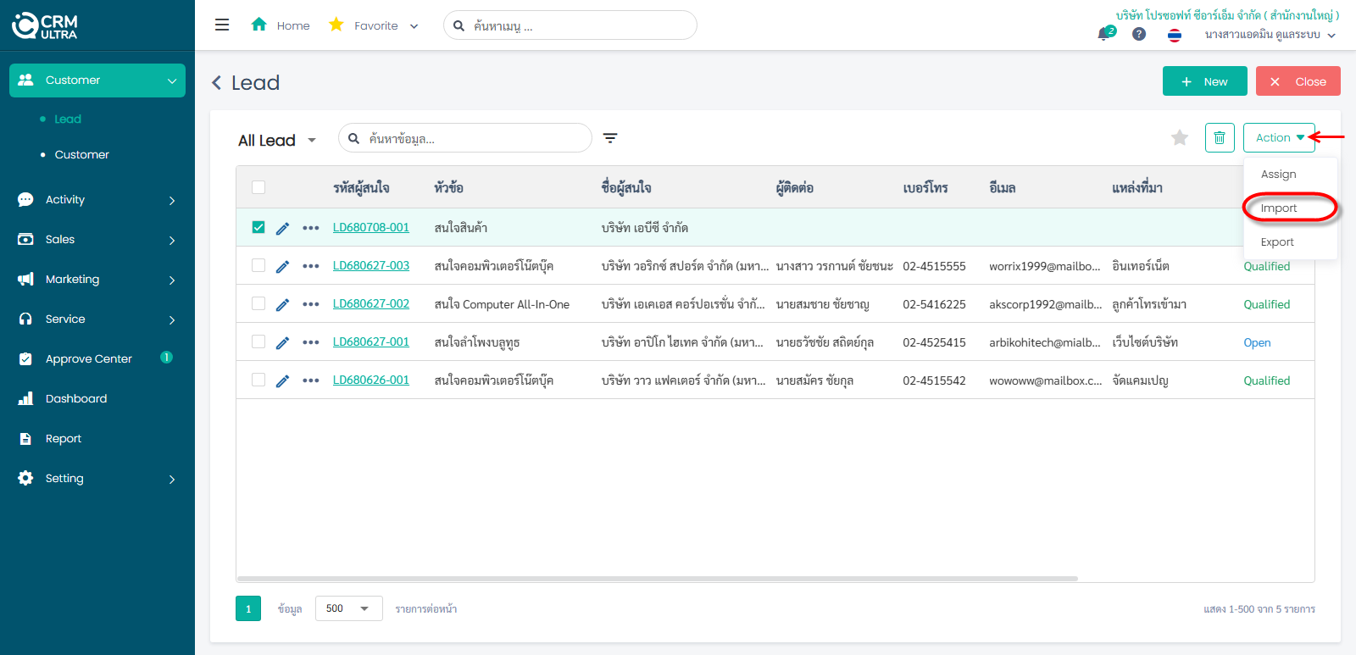Click the hamburger menu icon
The height and width of the screenshot is (655, 1356).
(222, 25)
